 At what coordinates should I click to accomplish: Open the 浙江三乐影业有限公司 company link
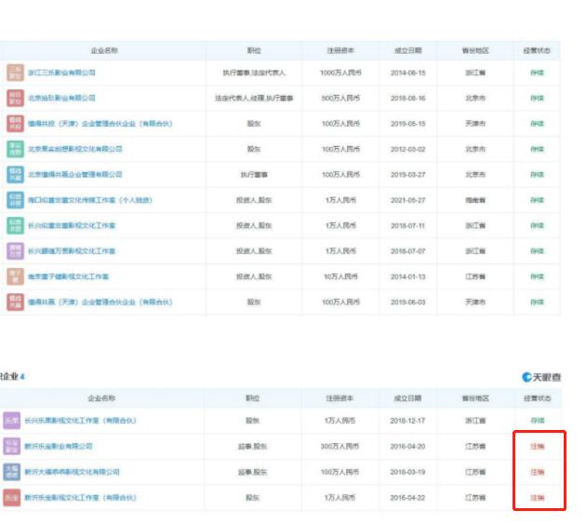61,73
